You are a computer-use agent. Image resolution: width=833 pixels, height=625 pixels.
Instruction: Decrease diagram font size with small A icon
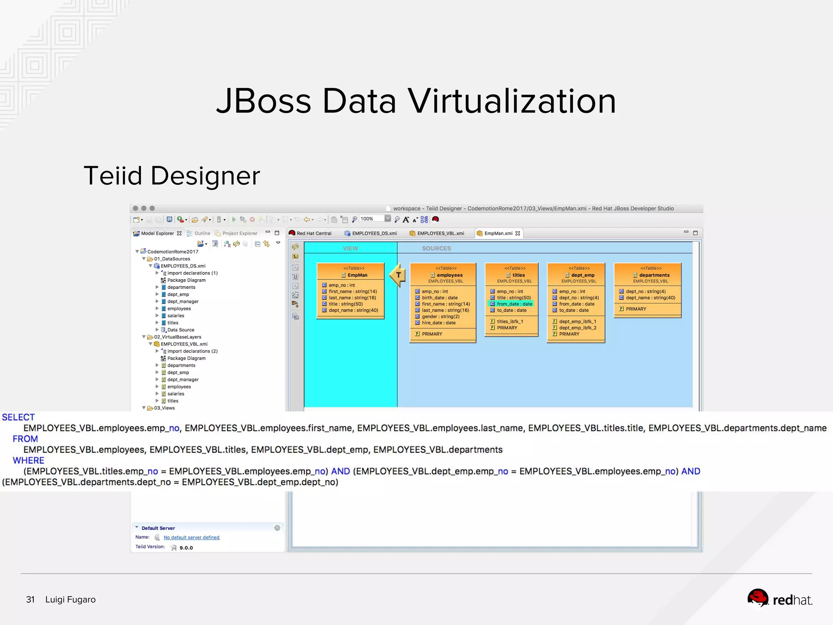415,220
